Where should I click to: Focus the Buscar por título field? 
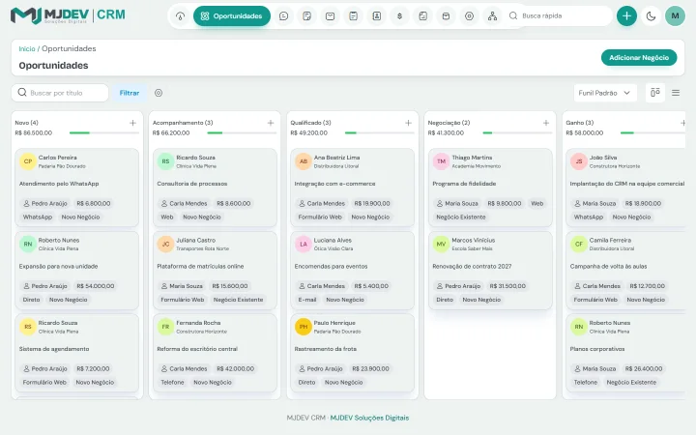tap(60, 93)
